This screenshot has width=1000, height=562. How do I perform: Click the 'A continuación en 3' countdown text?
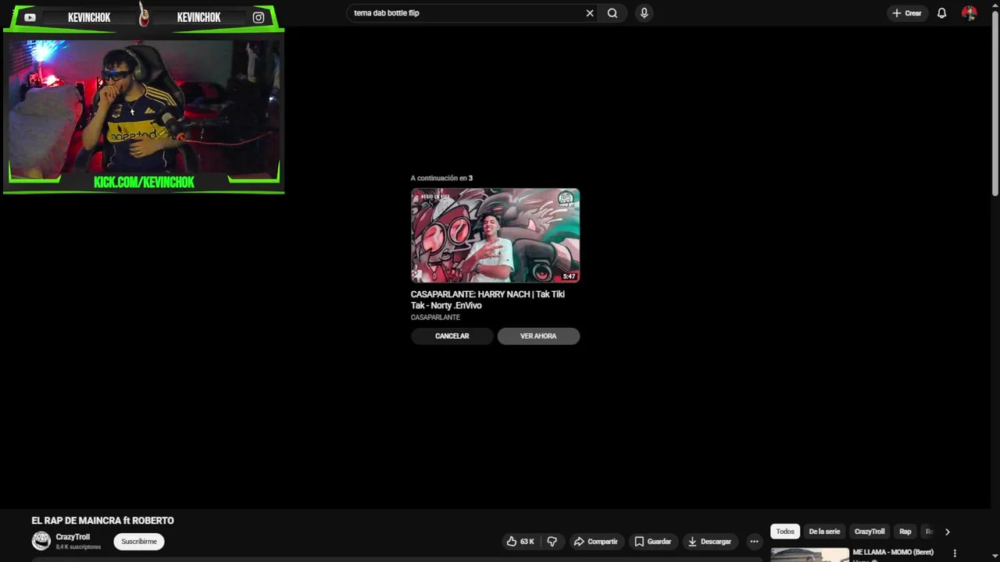441,178
